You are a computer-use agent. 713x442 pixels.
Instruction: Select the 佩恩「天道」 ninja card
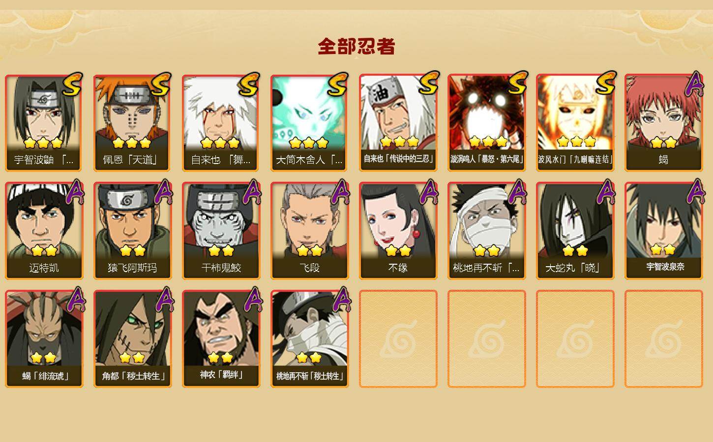coord(132,123)
